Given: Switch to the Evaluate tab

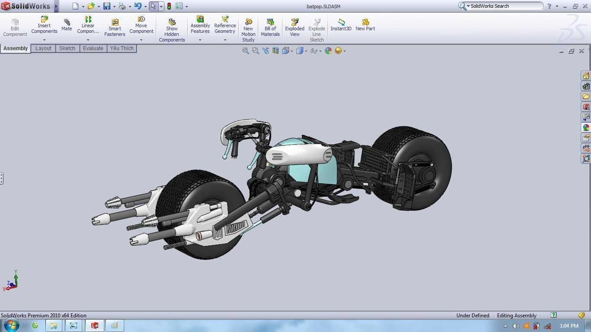Looking at the screenshot, I should point(93,48).
